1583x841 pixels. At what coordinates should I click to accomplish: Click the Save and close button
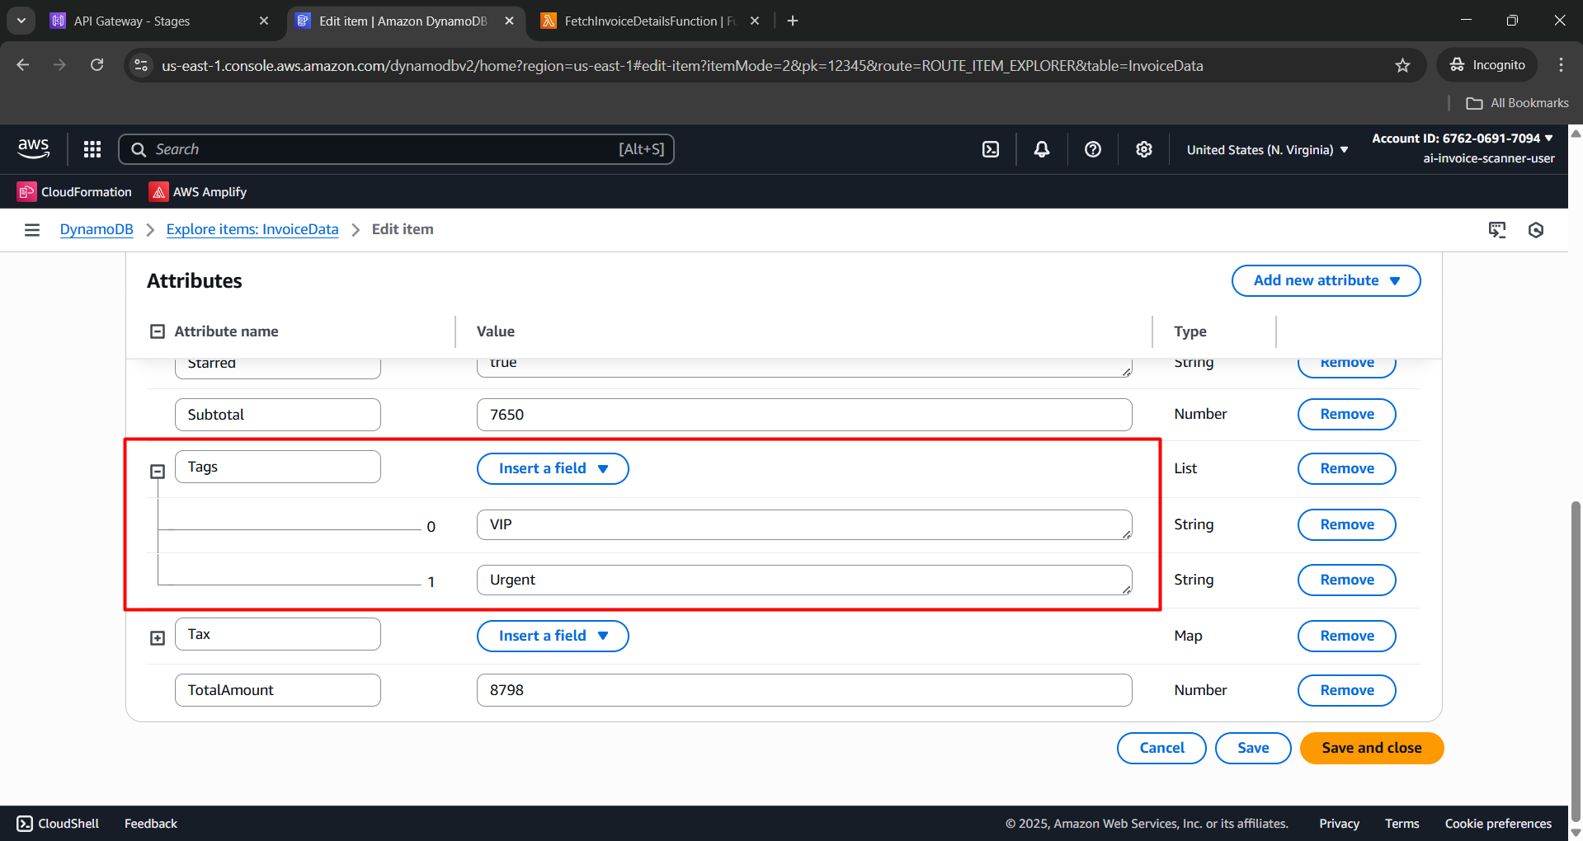[x=1371, y=748]
